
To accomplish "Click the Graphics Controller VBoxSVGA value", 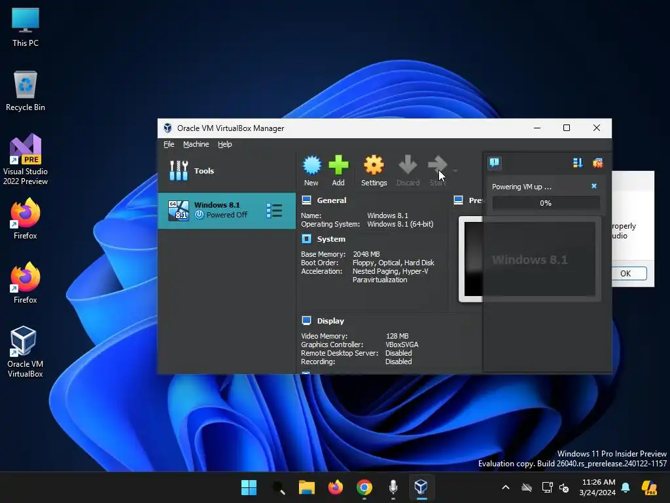I will tap(402, 345).
